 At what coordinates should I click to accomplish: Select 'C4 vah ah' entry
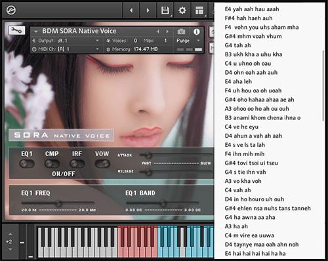[x=237, y=190]
